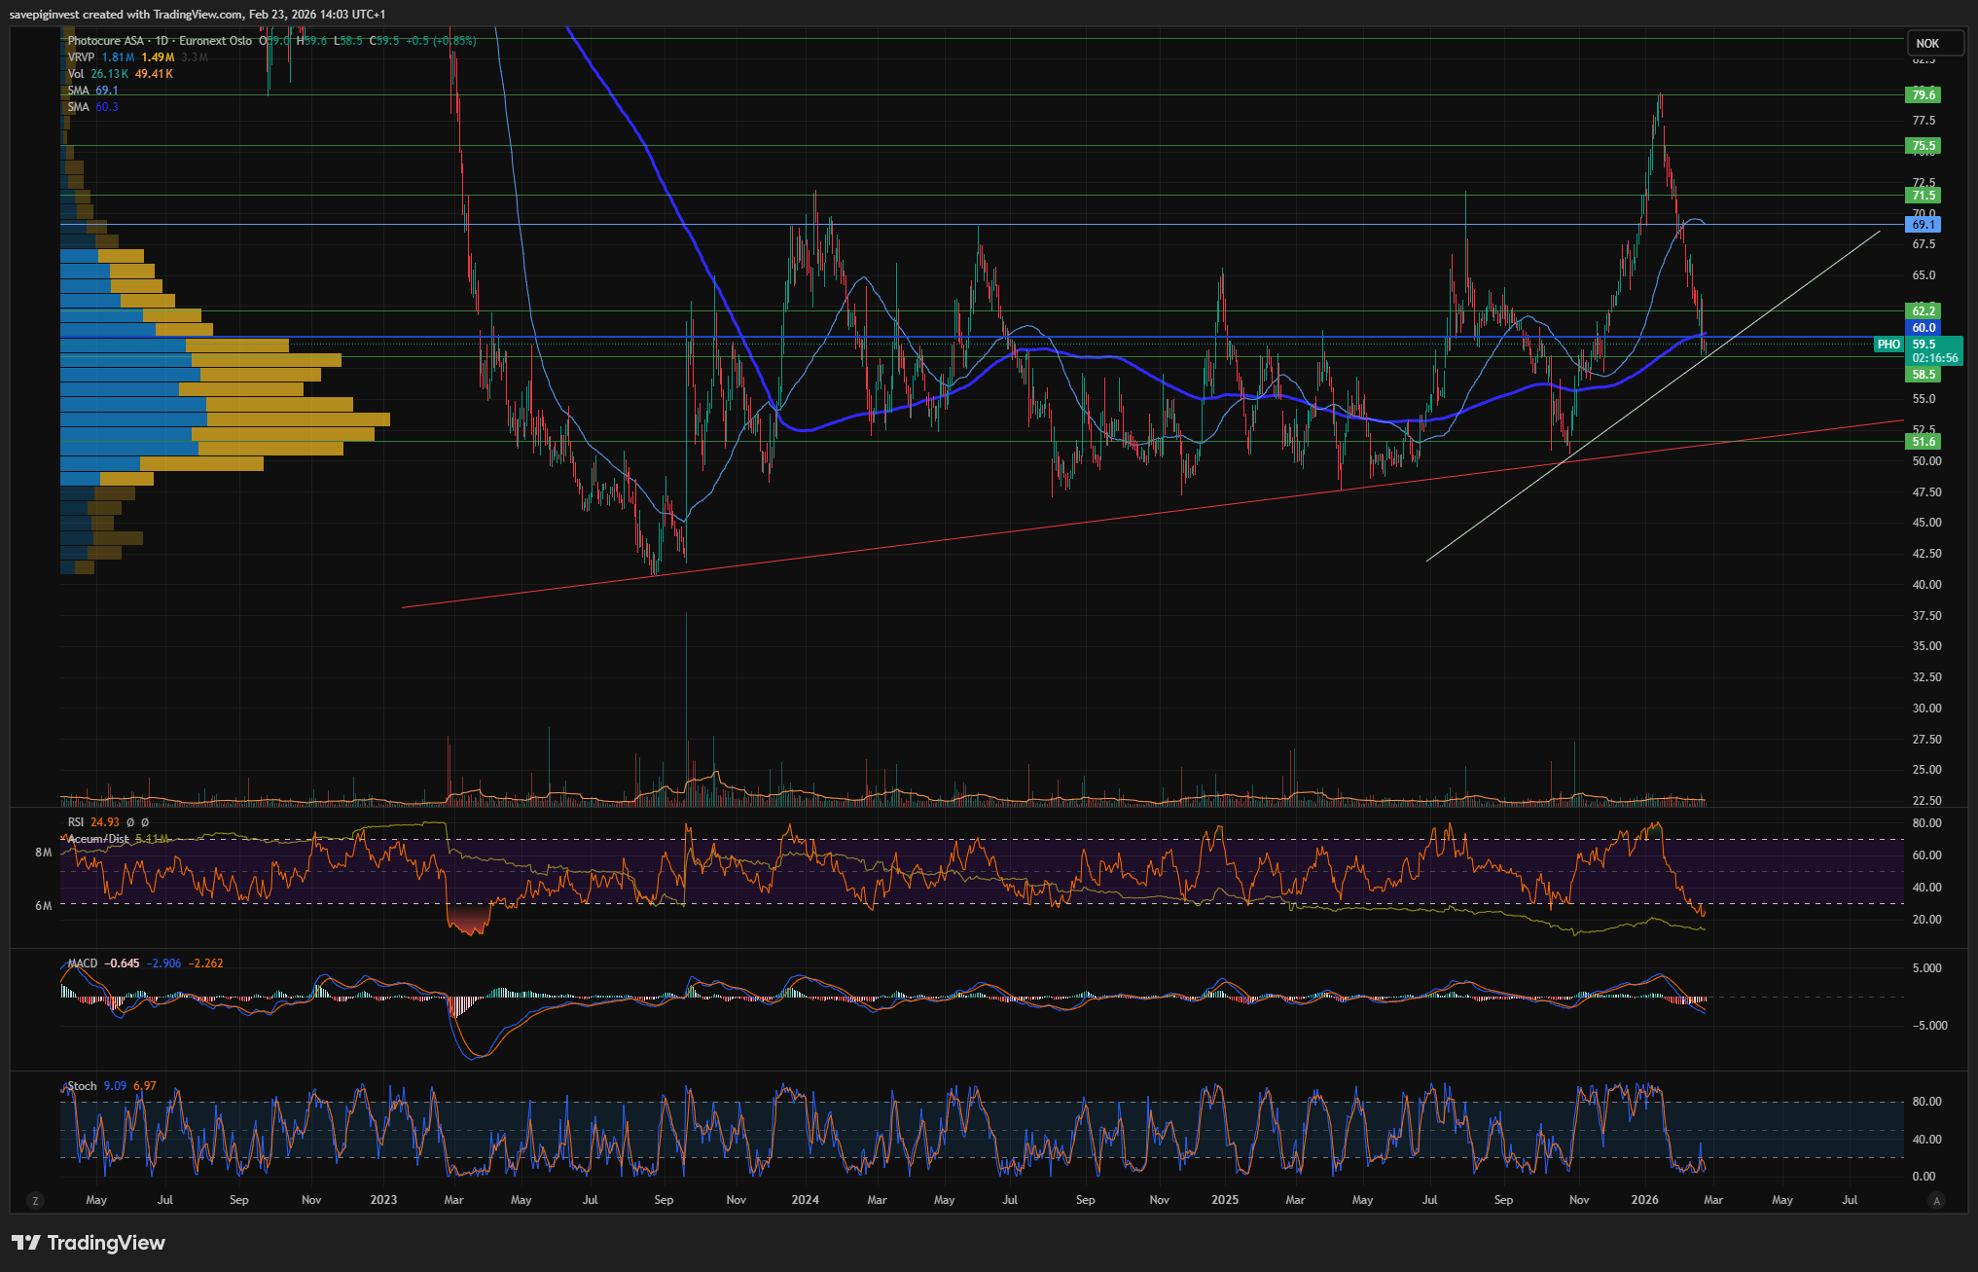Click the Z timezone icon on time axis
1978x1272 pixels.
pyautogui.click(x=35, y=1201)
